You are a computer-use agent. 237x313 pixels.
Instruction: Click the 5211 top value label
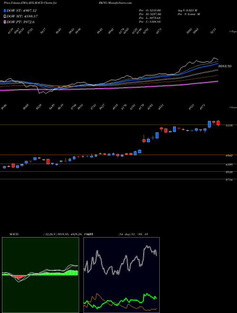click(213, 31)
